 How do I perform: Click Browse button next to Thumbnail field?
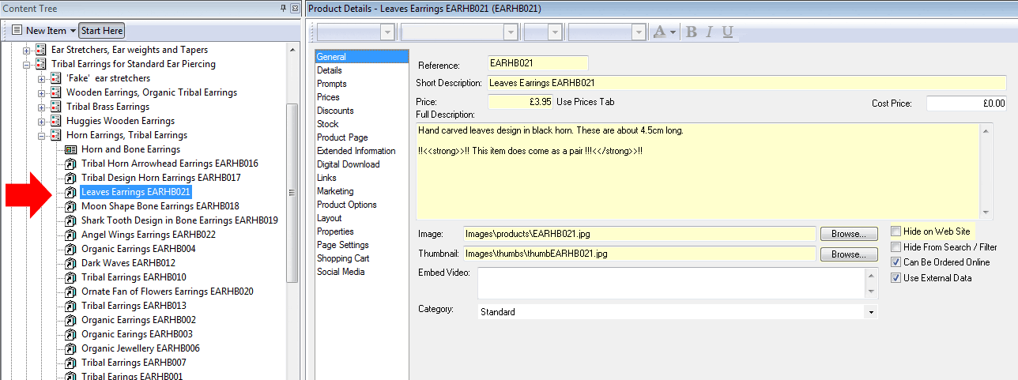(849, 254)
